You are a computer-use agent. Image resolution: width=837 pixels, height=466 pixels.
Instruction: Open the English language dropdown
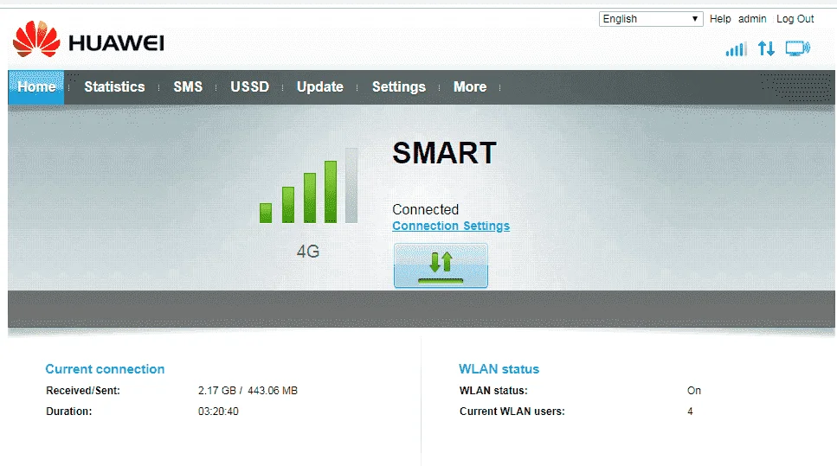pos(651,19)
